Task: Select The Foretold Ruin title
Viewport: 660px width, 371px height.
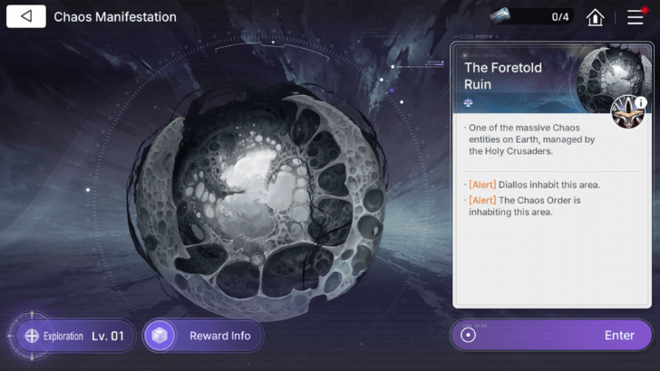Action: click(x=503, y=76)
